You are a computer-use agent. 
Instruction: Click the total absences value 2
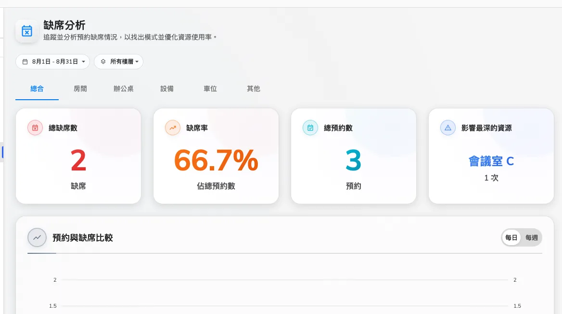click(x=78, y=160)
